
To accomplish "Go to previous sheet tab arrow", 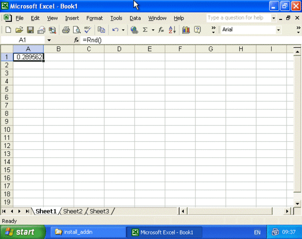I will pos(12,211).
